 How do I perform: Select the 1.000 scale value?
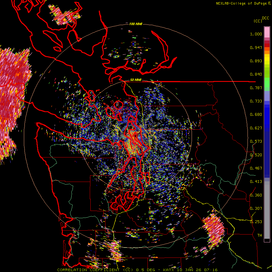tap(256, 34)
